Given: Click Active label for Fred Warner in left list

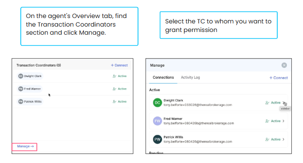Looking at the screenshot, I should [x=122, y=89].
